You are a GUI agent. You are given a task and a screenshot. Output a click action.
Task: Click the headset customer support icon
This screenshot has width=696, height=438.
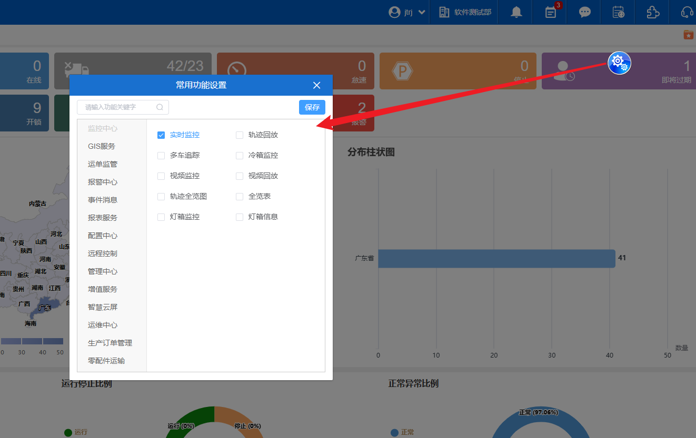(x=687, y=12)
